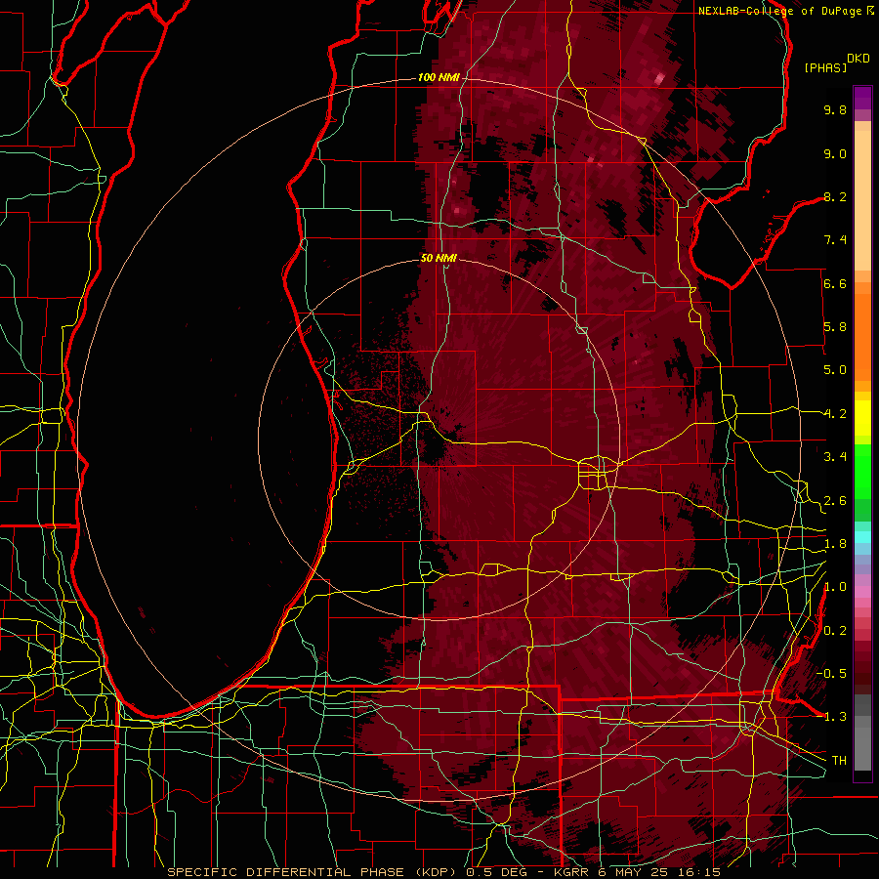
Task: Pick the purple top segment of the color scale
Action: 862,98
